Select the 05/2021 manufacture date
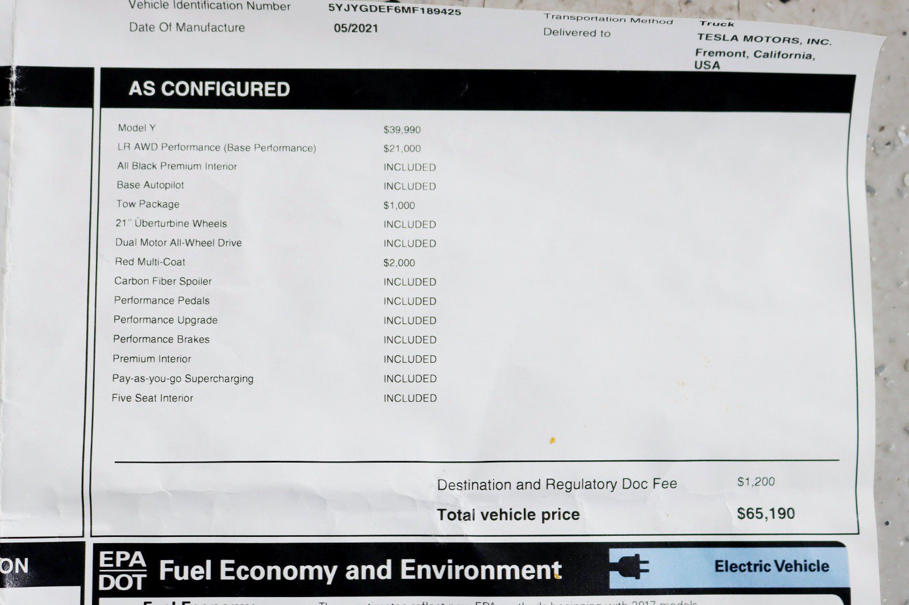The height and width of the screenshot is (605, 909). [x=356, y=28]
